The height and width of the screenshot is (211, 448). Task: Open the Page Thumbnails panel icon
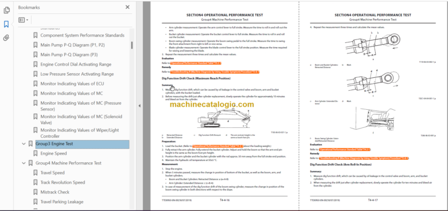click(x=6, y=10)
